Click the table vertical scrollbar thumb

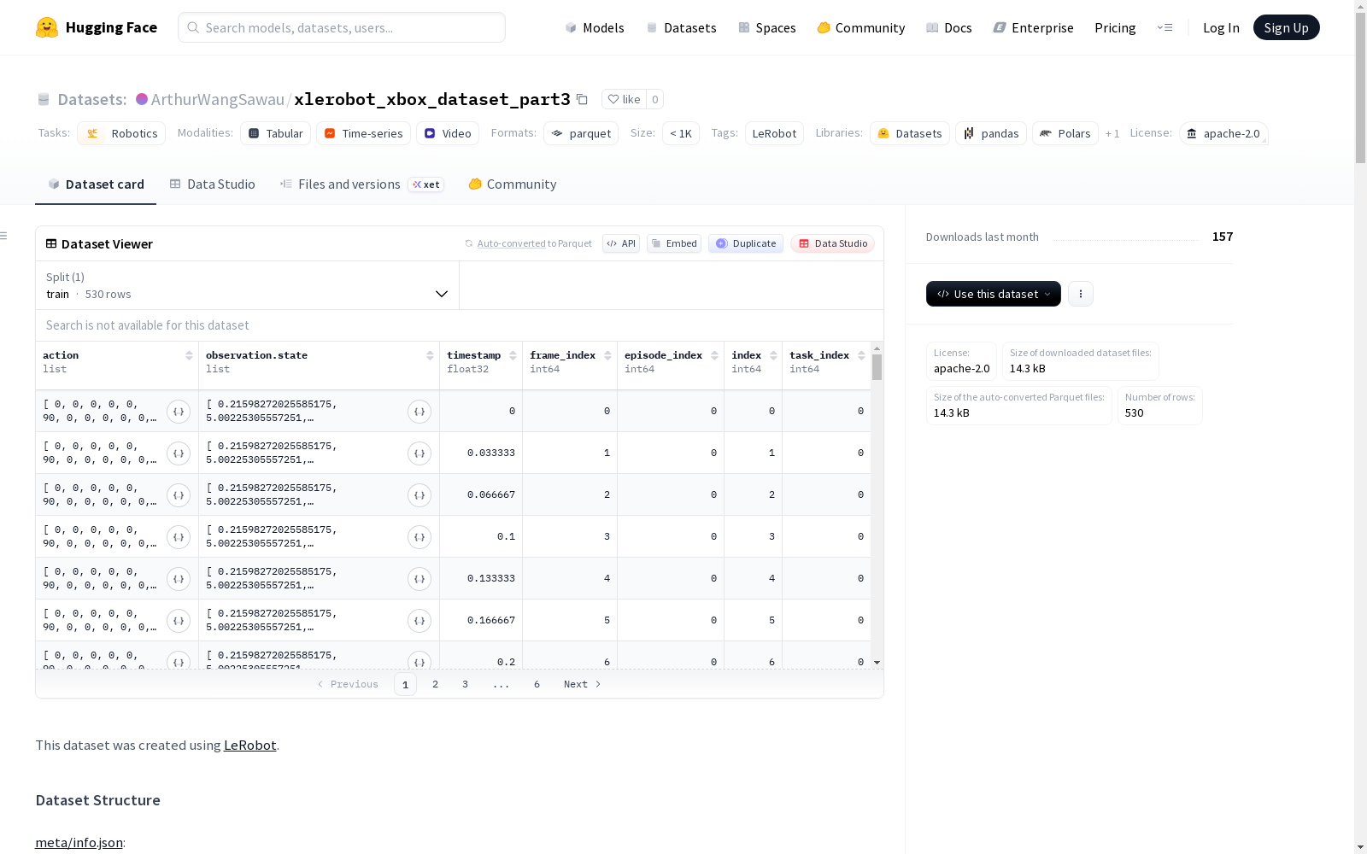pos(877,367)
